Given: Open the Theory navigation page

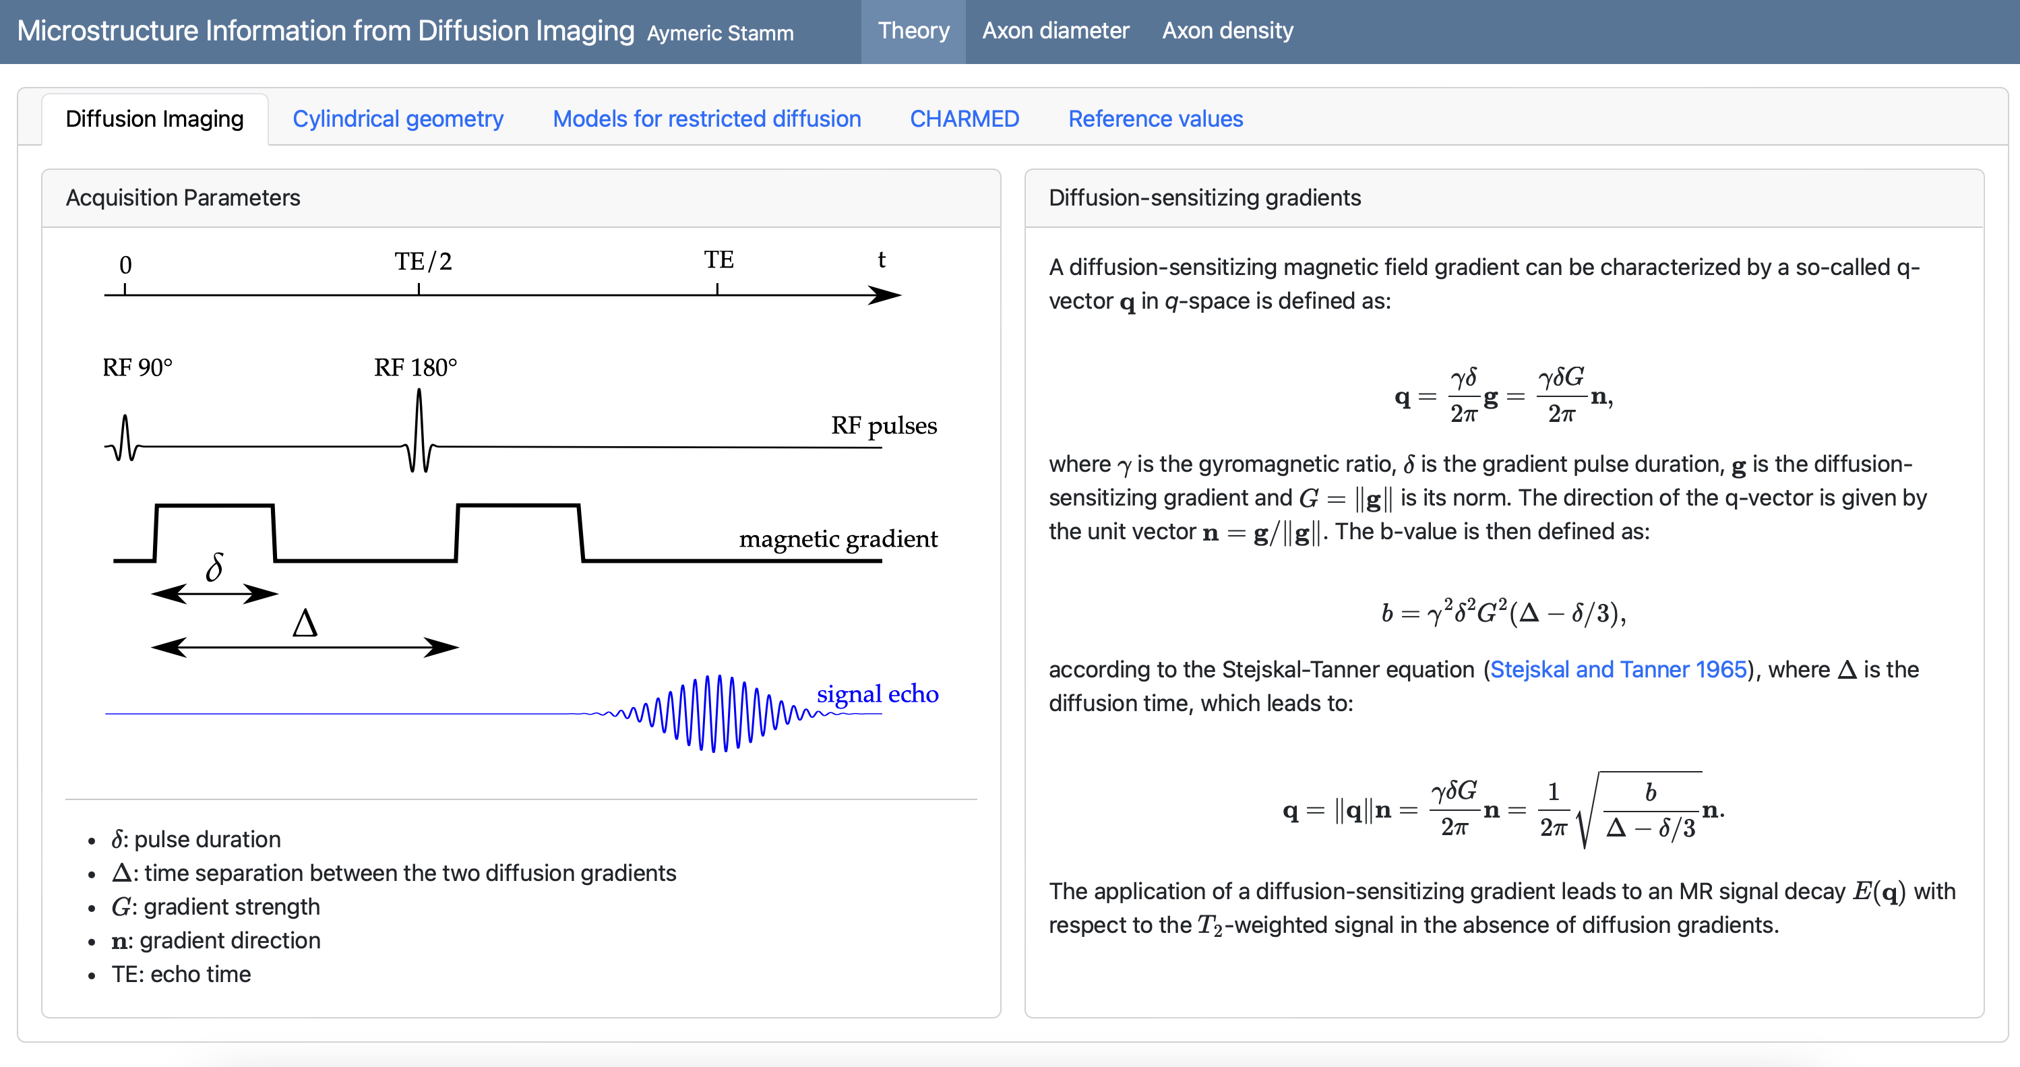Looking at the screenshot, I should coord(913,32).
